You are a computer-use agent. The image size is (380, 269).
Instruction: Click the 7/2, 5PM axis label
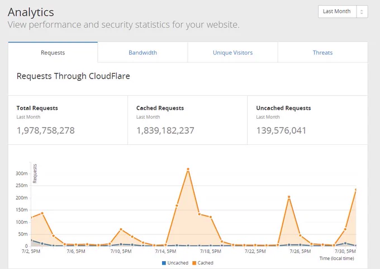tap(31, 251)
